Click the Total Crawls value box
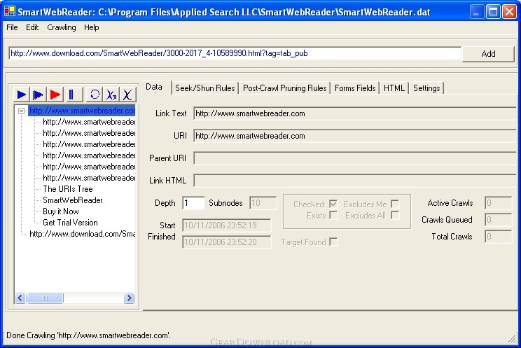This screenshot has height=348, width=521. 498,237
